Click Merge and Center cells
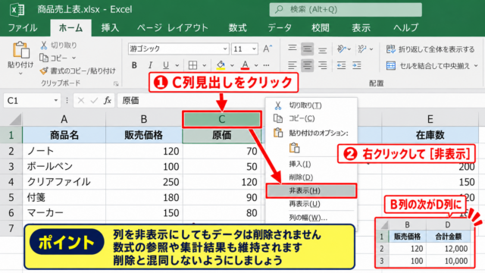Screen dimensions: 485x273 click(x=428, y=66)
